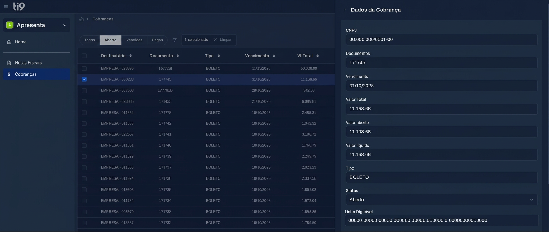Image resolution: width=549 pixels, height=232 pixels.
Task: Click document number 171733
Action: click(x=165, y=212)
